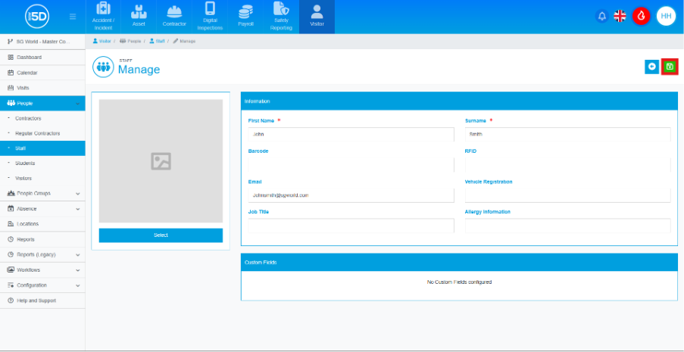The height and width of the screenshot is (352, 684).
Task: Click the green save button
Action: tap(670, 67)
